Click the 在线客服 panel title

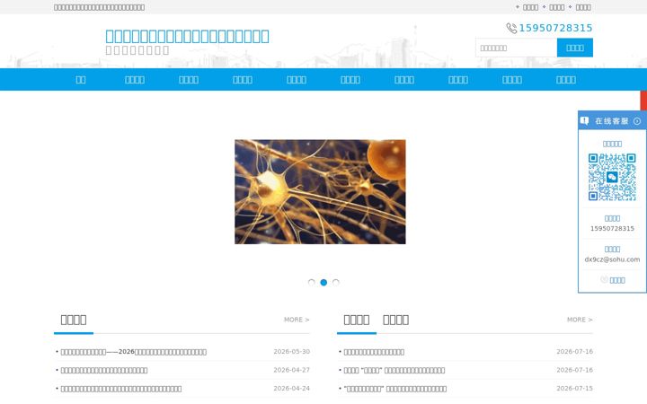[x=611, y=121]
